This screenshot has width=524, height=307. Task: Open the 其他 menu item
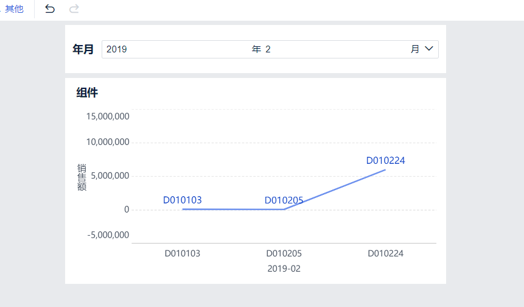coord(14,9)
